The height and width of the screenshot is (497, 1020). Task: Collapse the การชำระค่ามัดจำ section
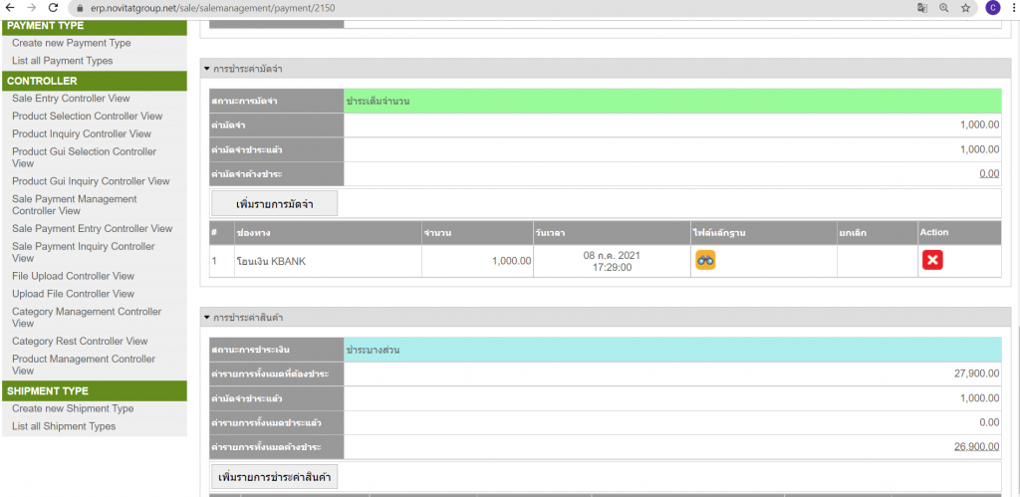coord(207,69)
